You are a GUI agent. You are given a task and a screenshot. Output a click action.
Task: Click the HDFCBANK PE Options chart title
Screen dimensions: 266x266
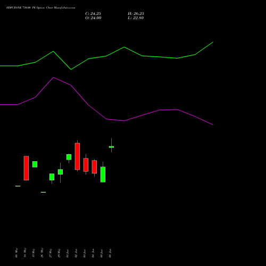coord(40,8)
